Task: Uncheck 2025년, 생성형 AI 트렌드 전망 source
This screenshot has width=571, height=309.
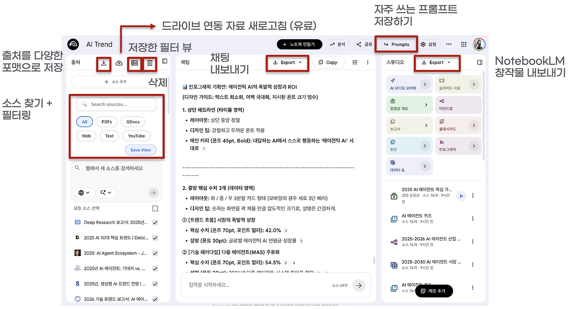Action: coord(155,284)
